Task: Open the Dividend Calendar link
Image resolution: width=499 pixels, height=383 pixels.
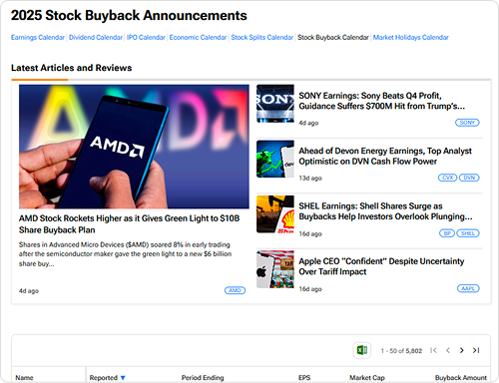Action: (96, 37)
